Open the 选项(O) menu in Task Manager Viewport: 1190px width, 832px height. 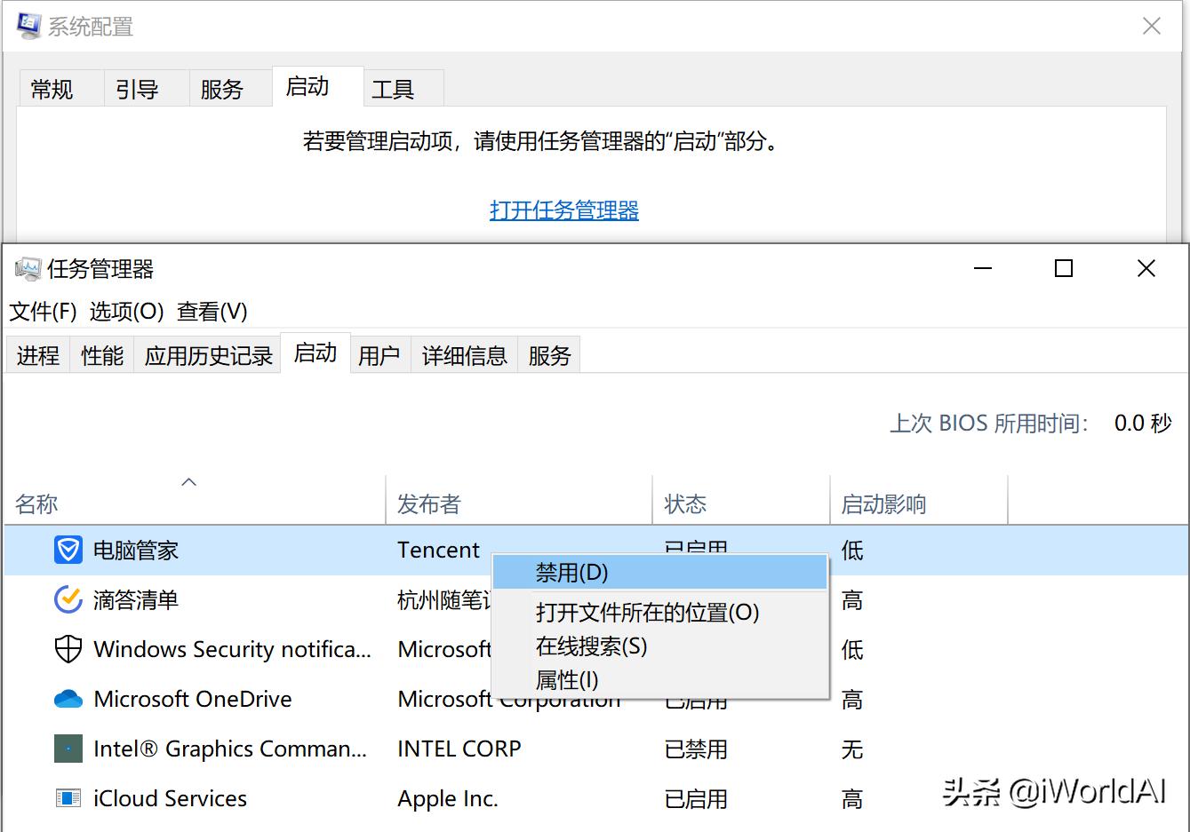point(127,312)
